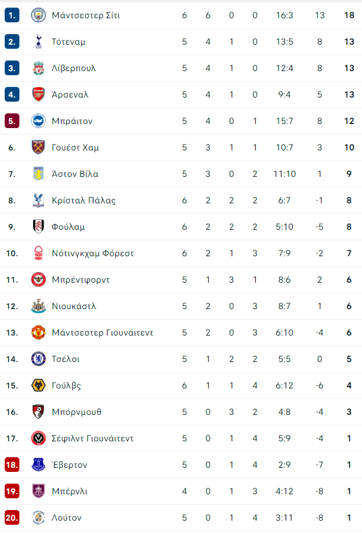Open the Μάντσεστερ Γιουνάιτεντ team link
Screen dimensions: 362x533
pos(102,333)
